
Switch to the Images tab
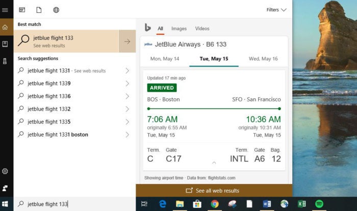click(179, 29)
